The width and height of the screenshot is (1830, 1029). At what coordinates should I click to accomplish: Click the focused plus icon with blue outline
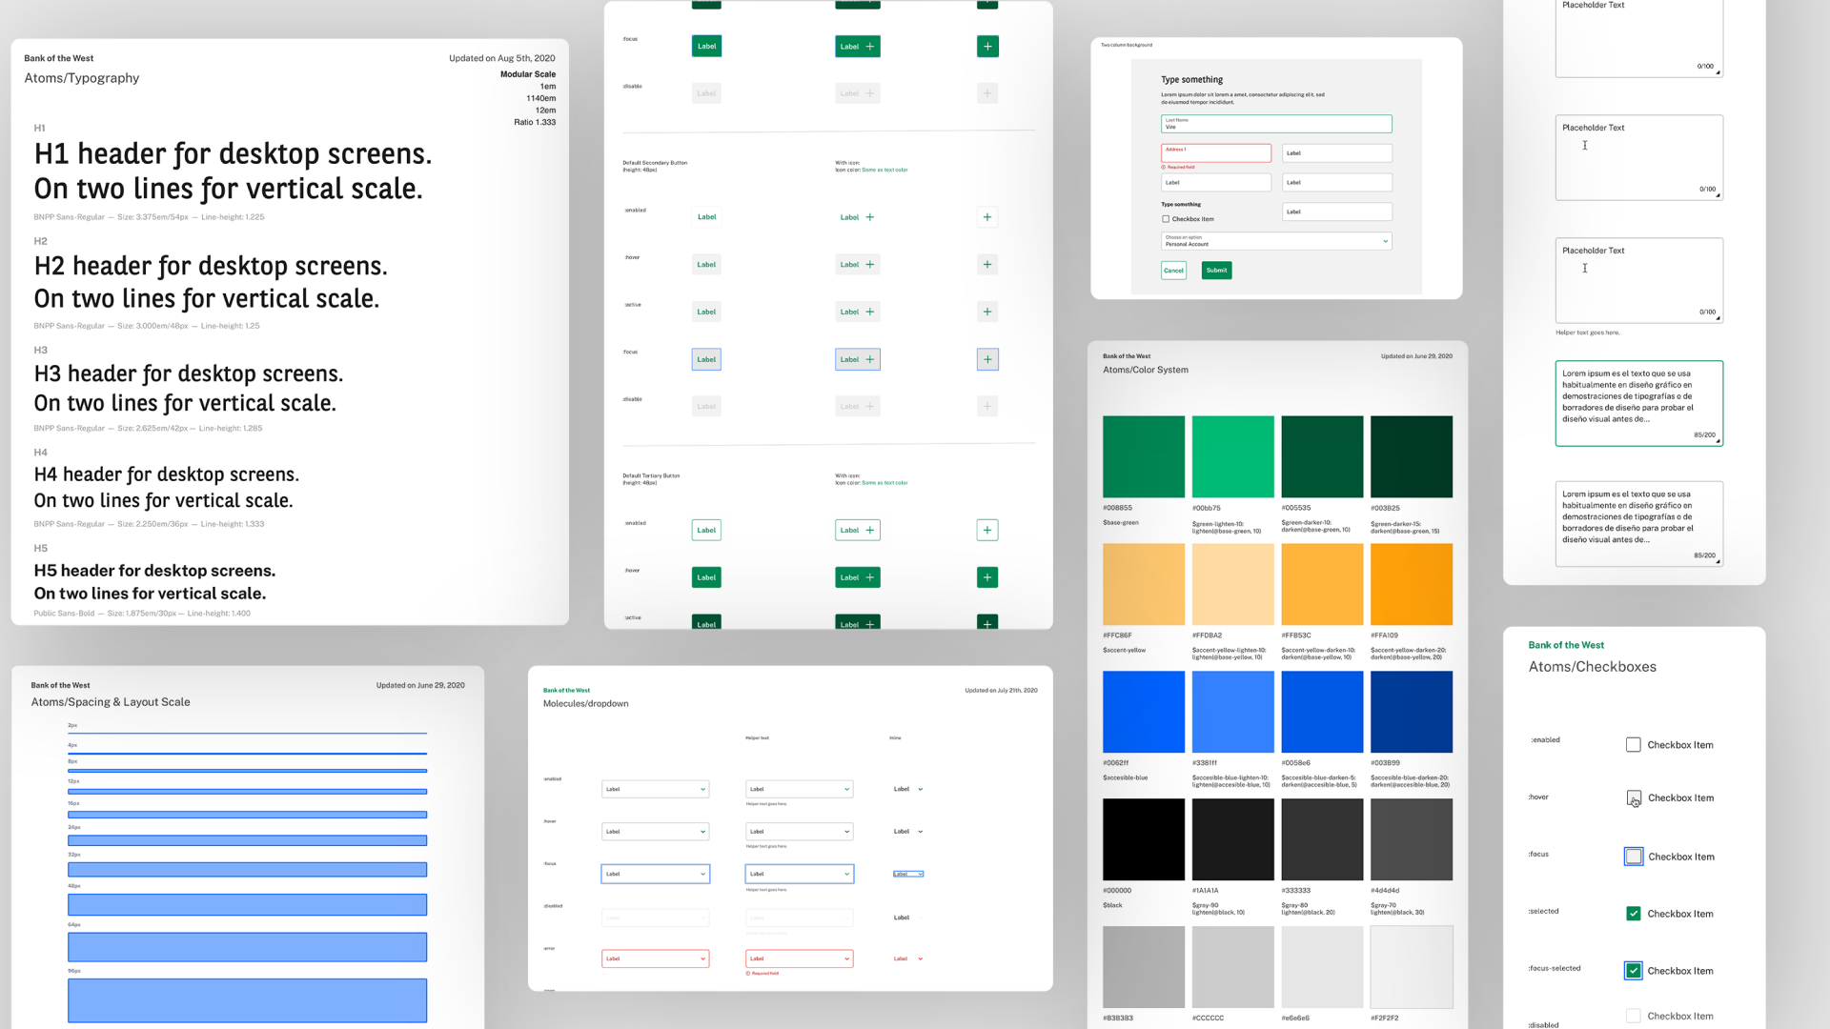(986, 359)
